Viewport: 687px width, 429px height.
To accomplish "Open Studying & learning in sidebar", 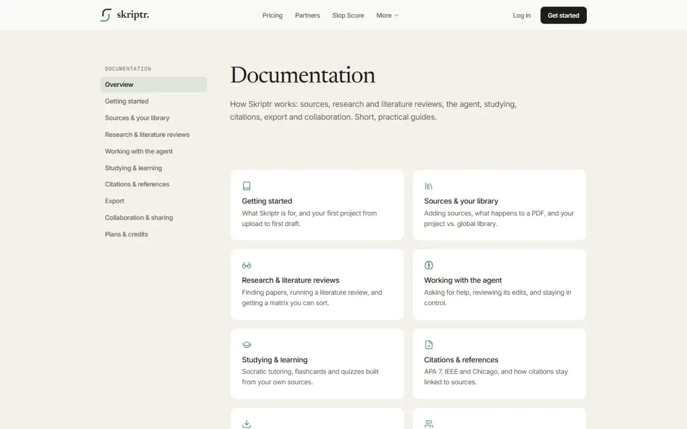I will point(133,168).
